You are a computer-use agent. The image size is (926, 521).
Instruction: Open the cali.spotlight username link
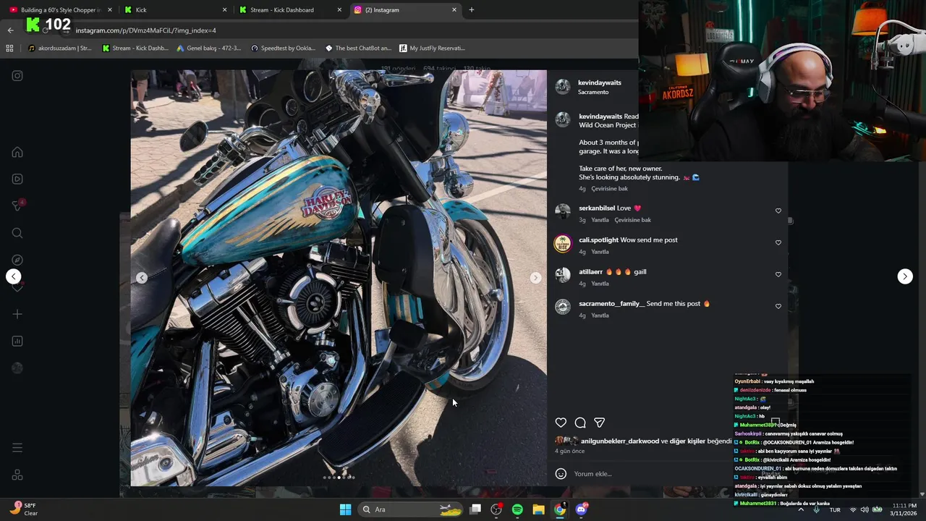tap(598, 240)
